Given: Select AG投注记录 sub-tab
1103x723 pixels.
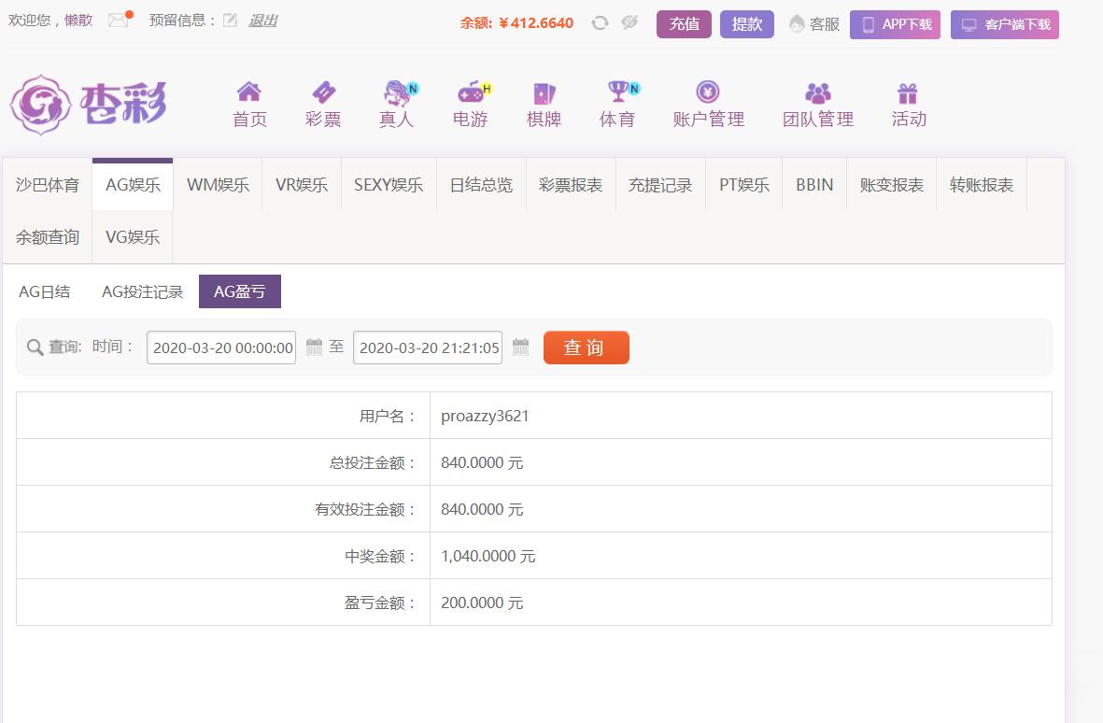Looking at the screenshot, I should point(142,291).
